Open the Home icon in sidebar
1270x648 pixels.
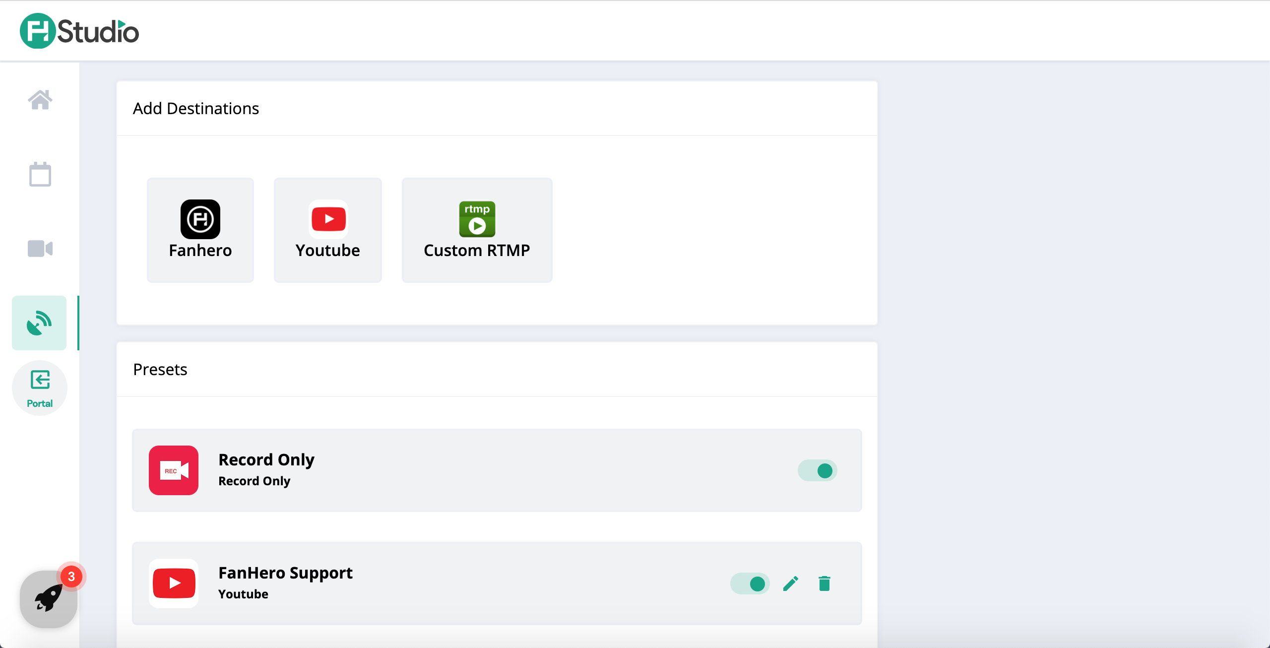click(40, 100)
